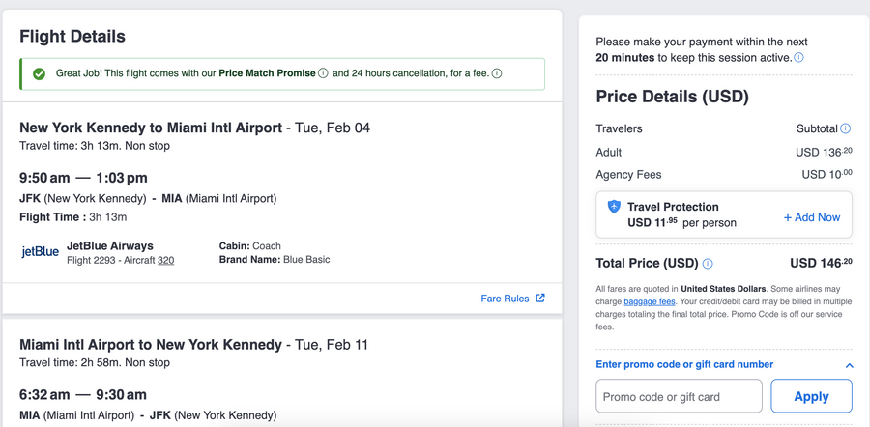The image size is (870, 427).
Task: Open the baggage fees link
Action: (650, 301)
